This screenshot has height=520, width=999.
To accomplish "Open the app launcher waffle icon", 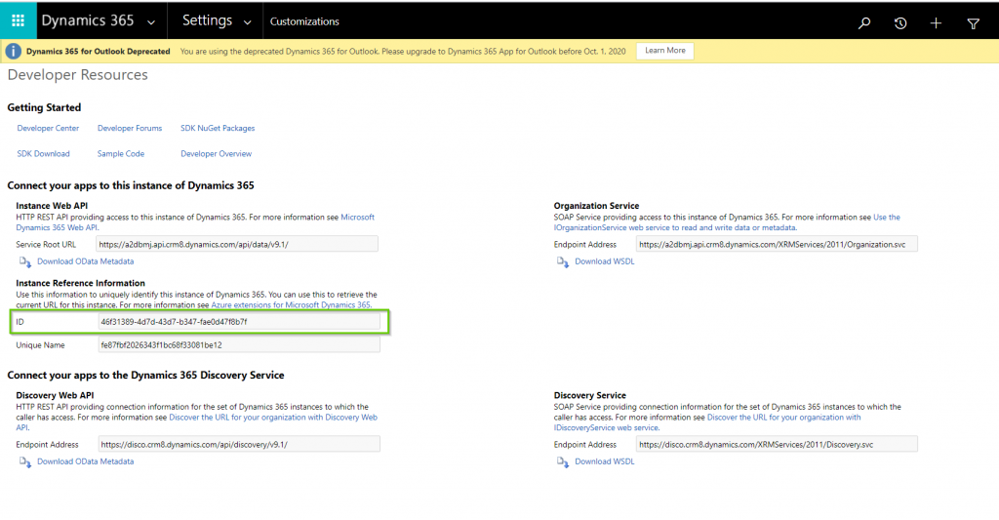I will [x=18, y=20].
